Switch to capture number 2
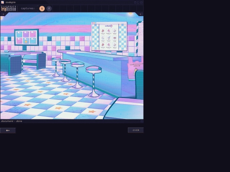The height and width of the screenshot is (172, 230). coord(49,8)
